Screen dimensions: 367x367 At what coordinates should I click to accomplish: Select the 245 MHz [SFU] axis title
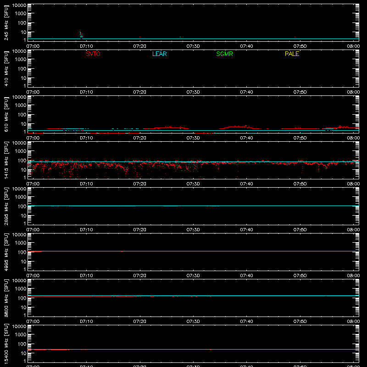tap(6, 22)
